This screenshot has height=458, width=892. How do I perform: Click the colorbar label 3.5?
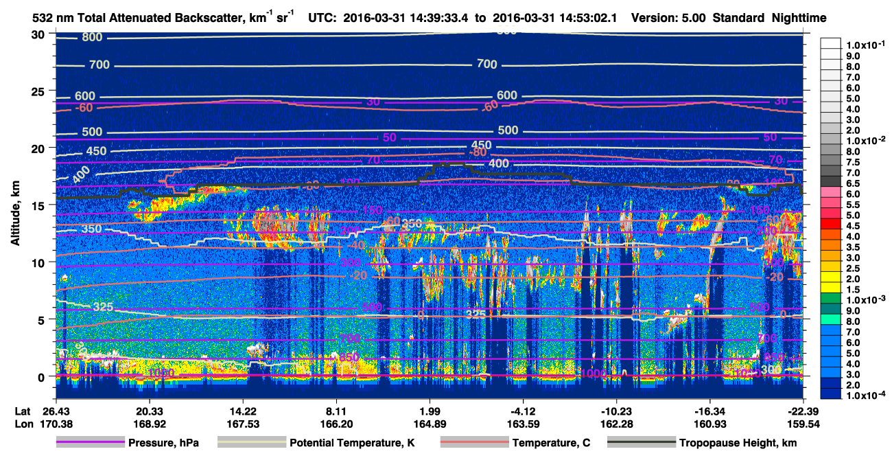[x=853, y=247]
